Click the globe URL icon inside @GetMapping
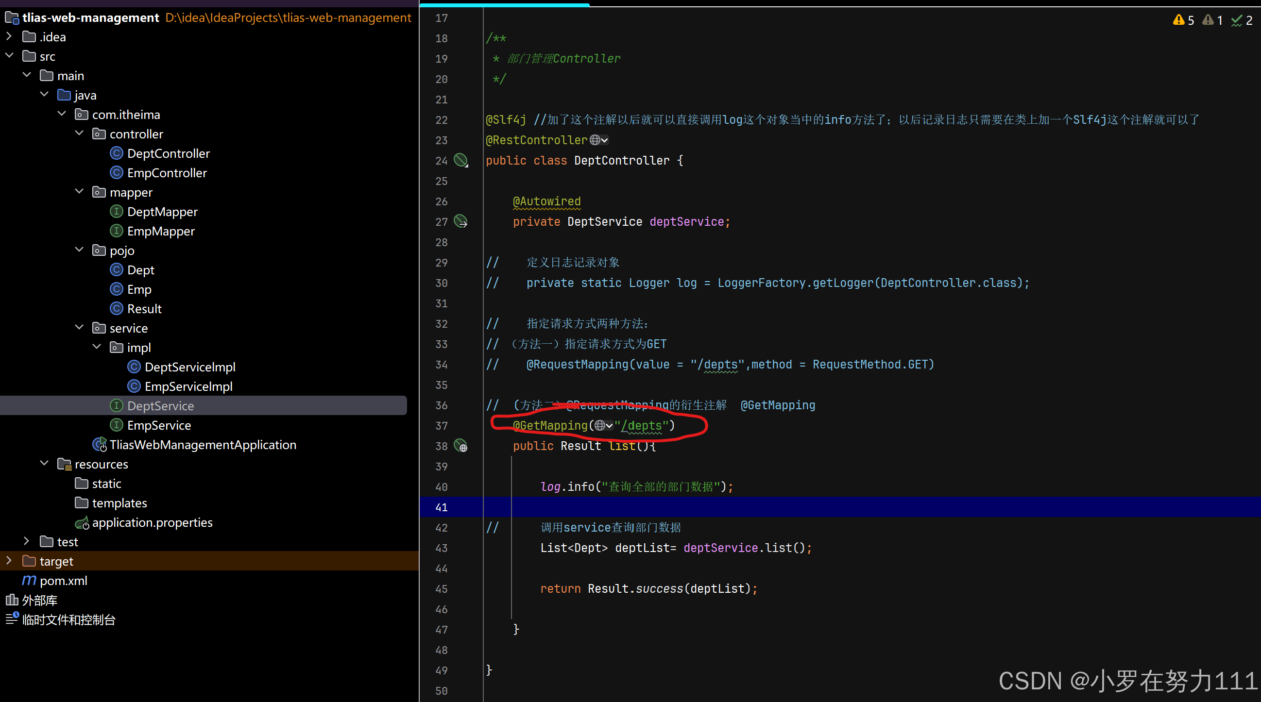1261x702 pixels. [600, 426]
